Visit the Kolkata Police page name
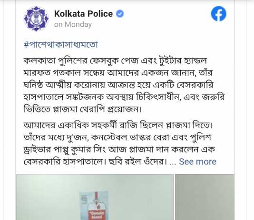 coord(83,14)
